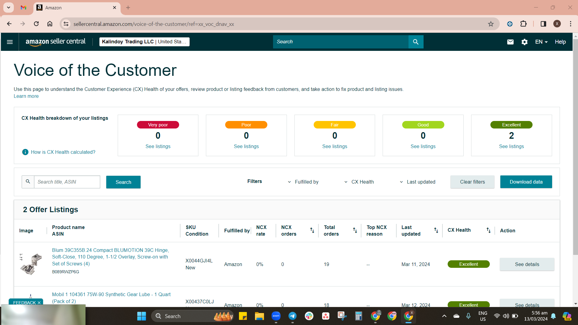Open the Blum 39C355B.24 hinge product link
The image size is (578, 325).
110,257
